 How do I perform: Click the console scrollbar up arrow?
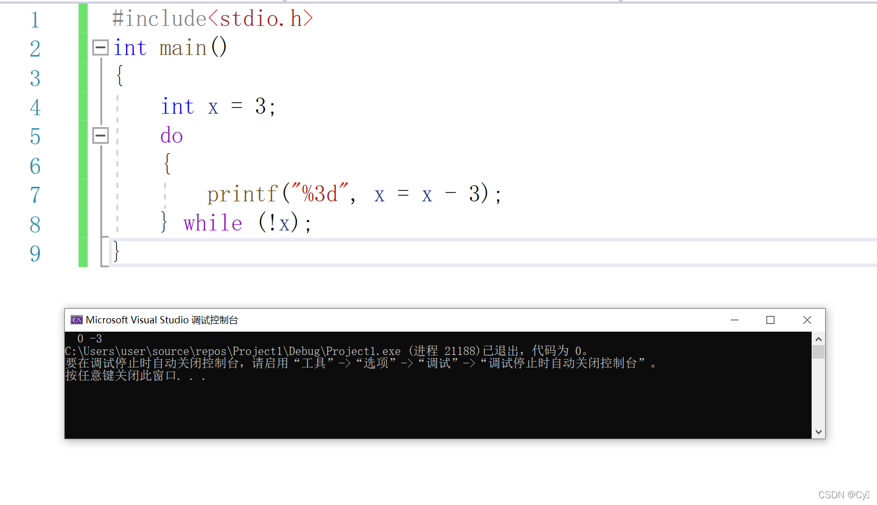click(818, 339)
